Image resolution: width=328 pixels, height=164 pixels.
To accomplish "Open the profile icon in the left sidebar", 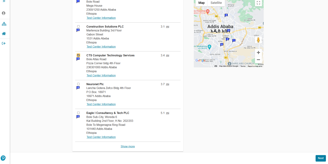I will [4, 13].
